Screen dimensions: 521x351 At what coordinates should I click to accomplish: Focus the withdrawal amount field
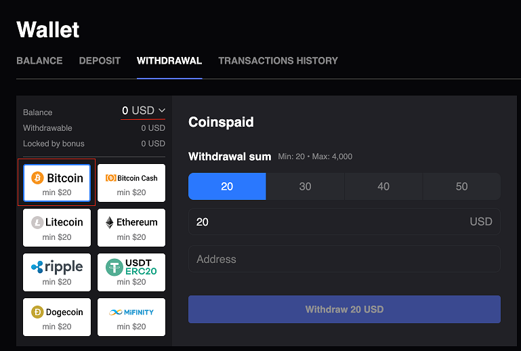coord(325,222)
